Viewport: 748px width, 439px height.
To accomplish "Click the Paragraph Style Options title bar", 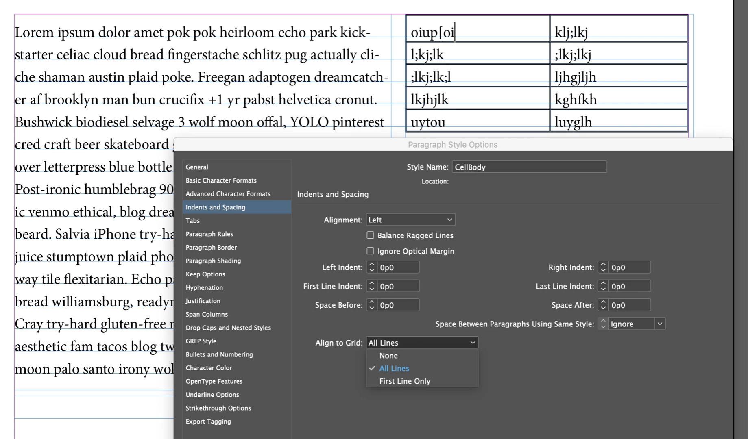I will tap(453, 145).
